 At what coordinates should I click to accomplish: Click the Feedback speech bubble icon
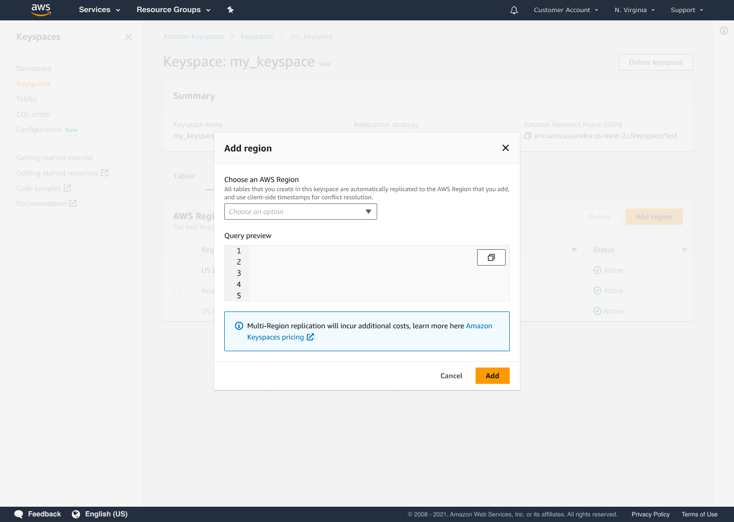pyautogui.click(x=18, y=514)
